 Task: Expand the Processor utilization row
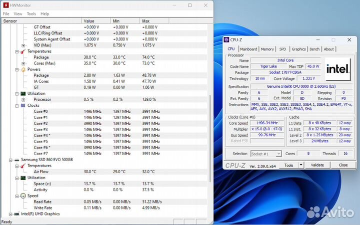click(23, 100)
